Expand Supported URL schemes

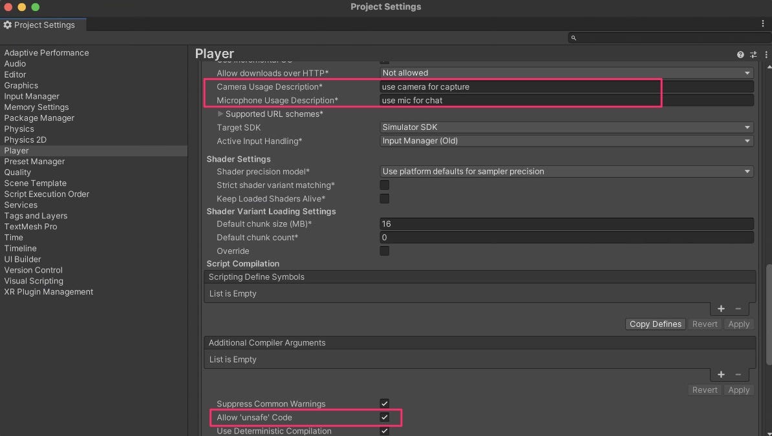(x=220, y=114)
